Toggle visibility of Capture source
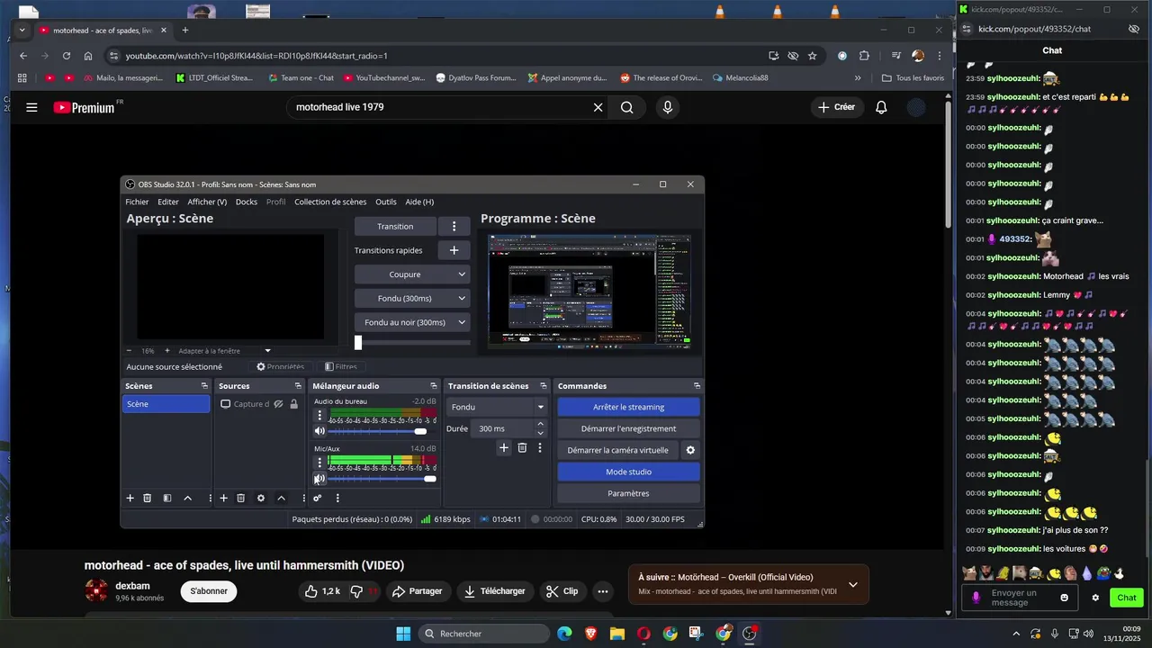This screenshot has height=648, width=1152. point(279,404)
